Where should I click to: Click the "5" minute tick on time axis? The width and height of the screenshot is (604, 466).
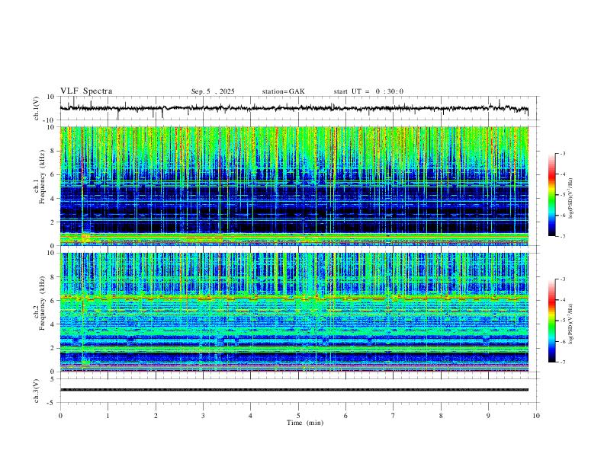tap(298, 416)
